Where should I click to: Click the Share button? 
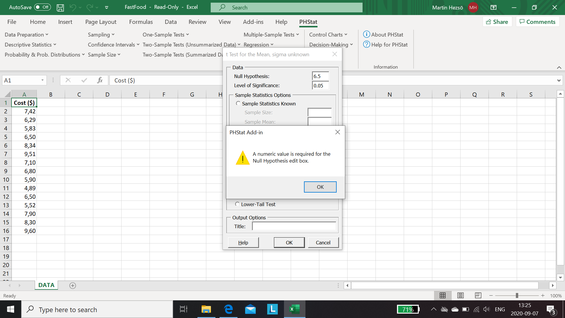coord(497,22)
